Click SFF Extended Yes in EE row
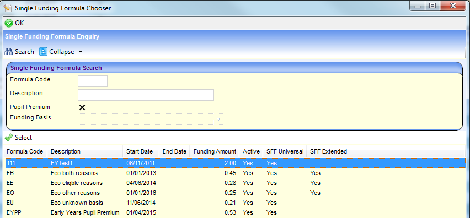 [x=315, y=183]
